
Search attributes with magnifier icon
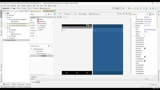coord(147,14)
